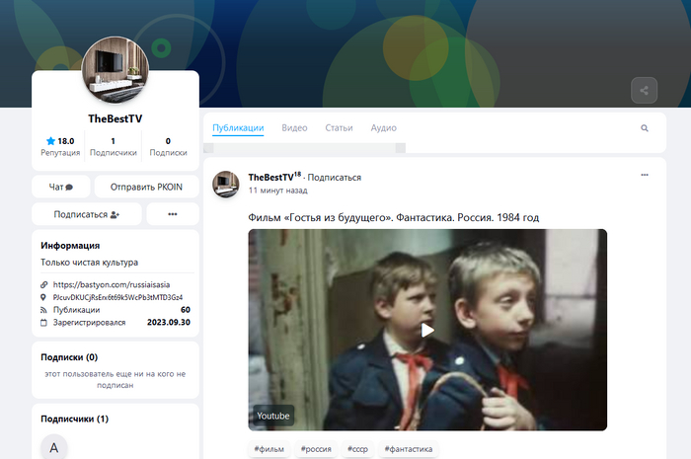Screen dimensions: 691x459
Task: Click the TheBestTV profile avatar
Action: [x=115, y=70]
